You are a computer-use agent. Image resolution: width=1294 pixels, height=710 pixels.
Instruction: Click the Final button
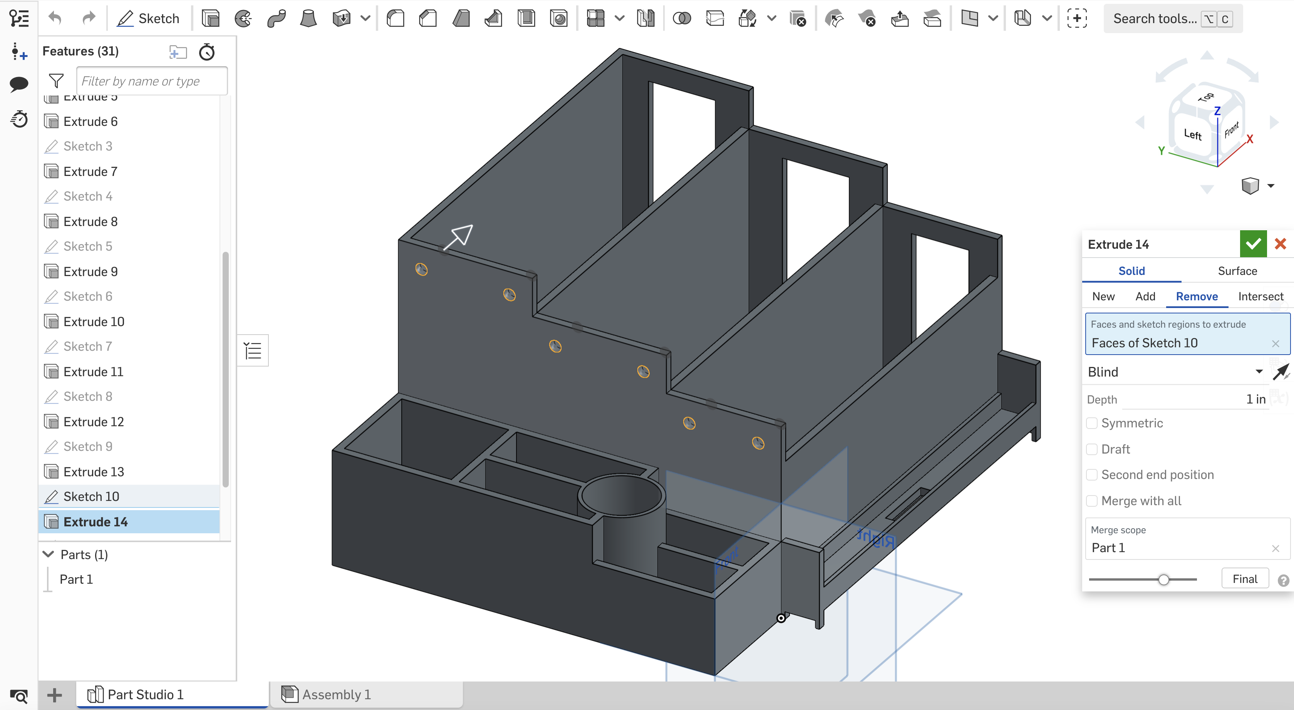click(1245, 578)
